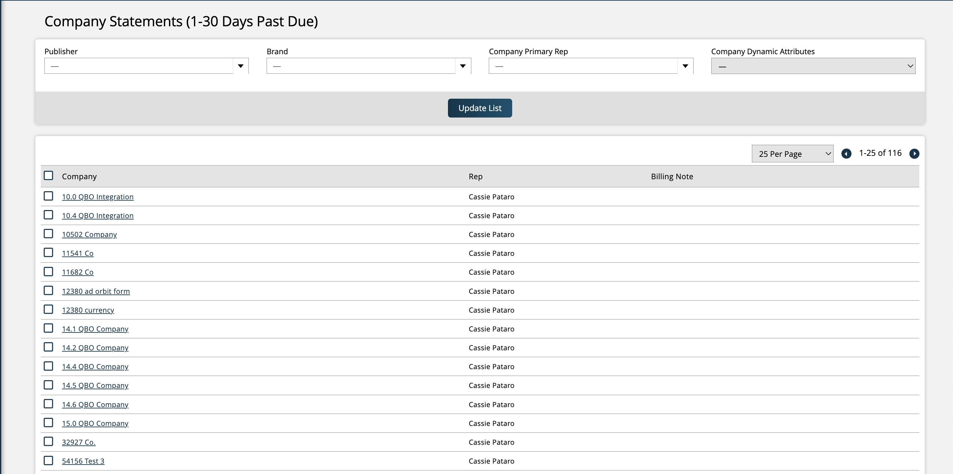Select the 54156 Test 3 checkbox
Image resolution: width=953 pixels, height=474 pixels.
48,460
